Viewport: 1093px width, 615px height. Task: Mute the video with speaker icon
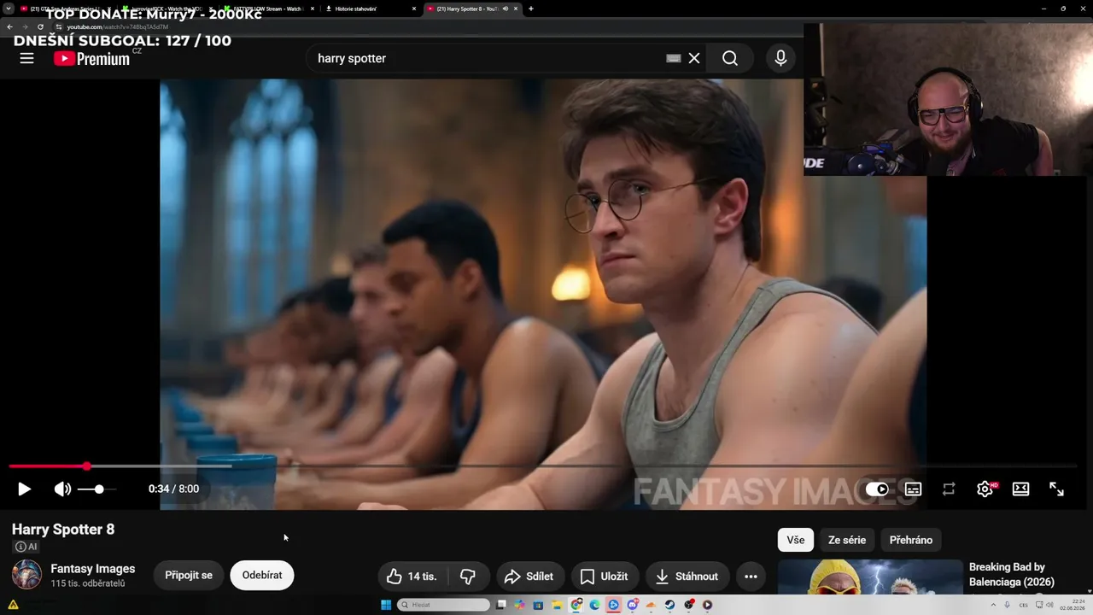[x=62, y=489]
